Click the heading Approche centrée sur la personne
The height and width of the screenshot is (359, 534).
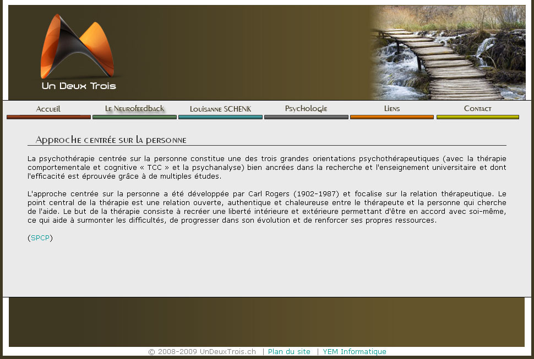coord(111,140)
